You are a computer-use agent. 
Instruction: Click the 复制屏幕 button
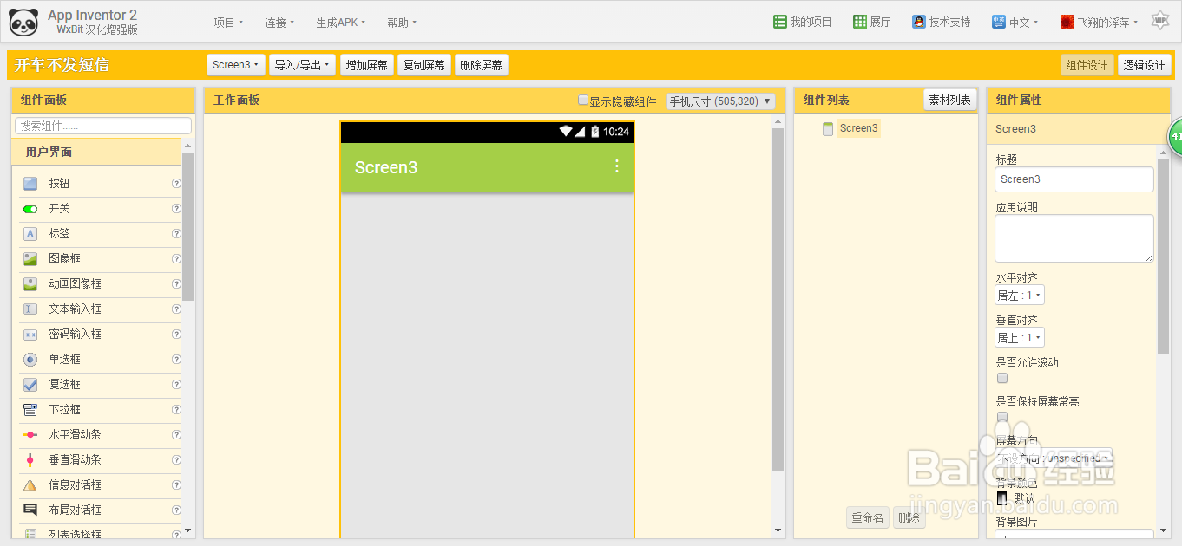coord(424,65)
